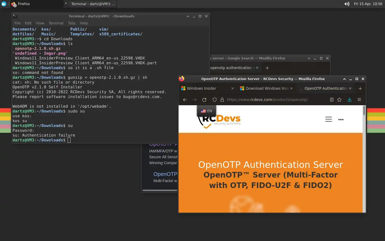Switch to the Windows Insider tab
Screen dimensions: 385x241
[x=207, y=88]
